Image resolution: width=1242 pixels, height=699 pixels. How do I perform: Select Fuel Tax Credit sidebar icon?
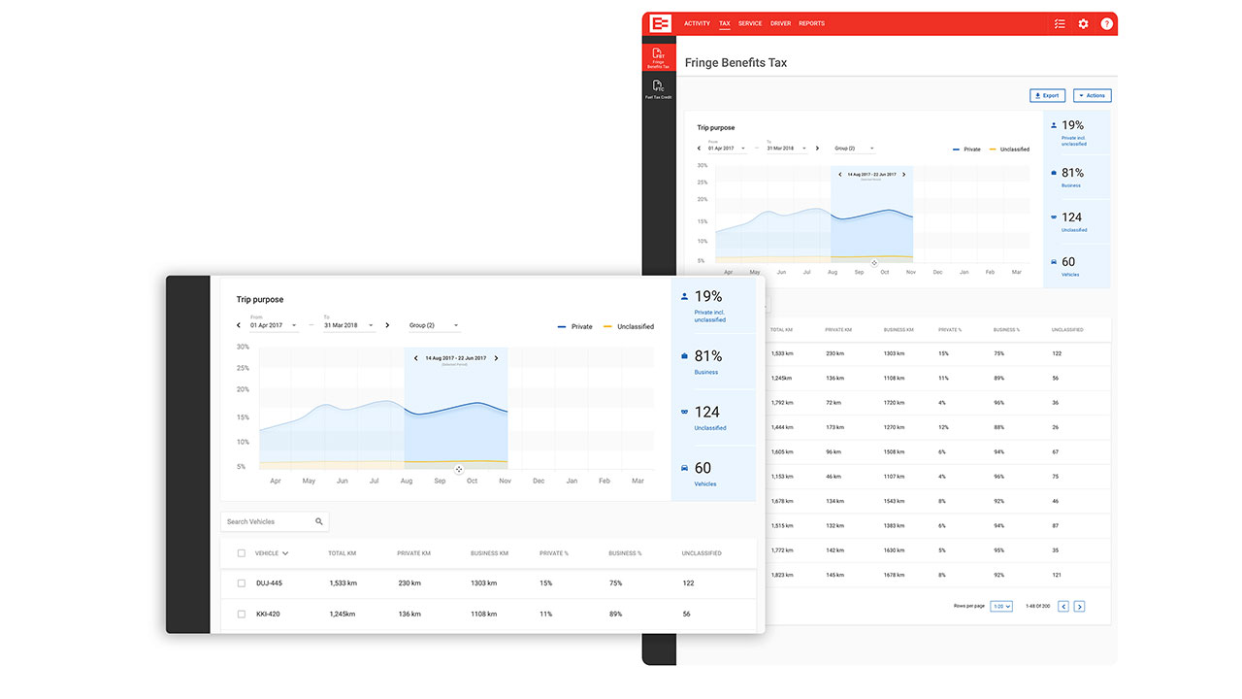tap(659, 89)
